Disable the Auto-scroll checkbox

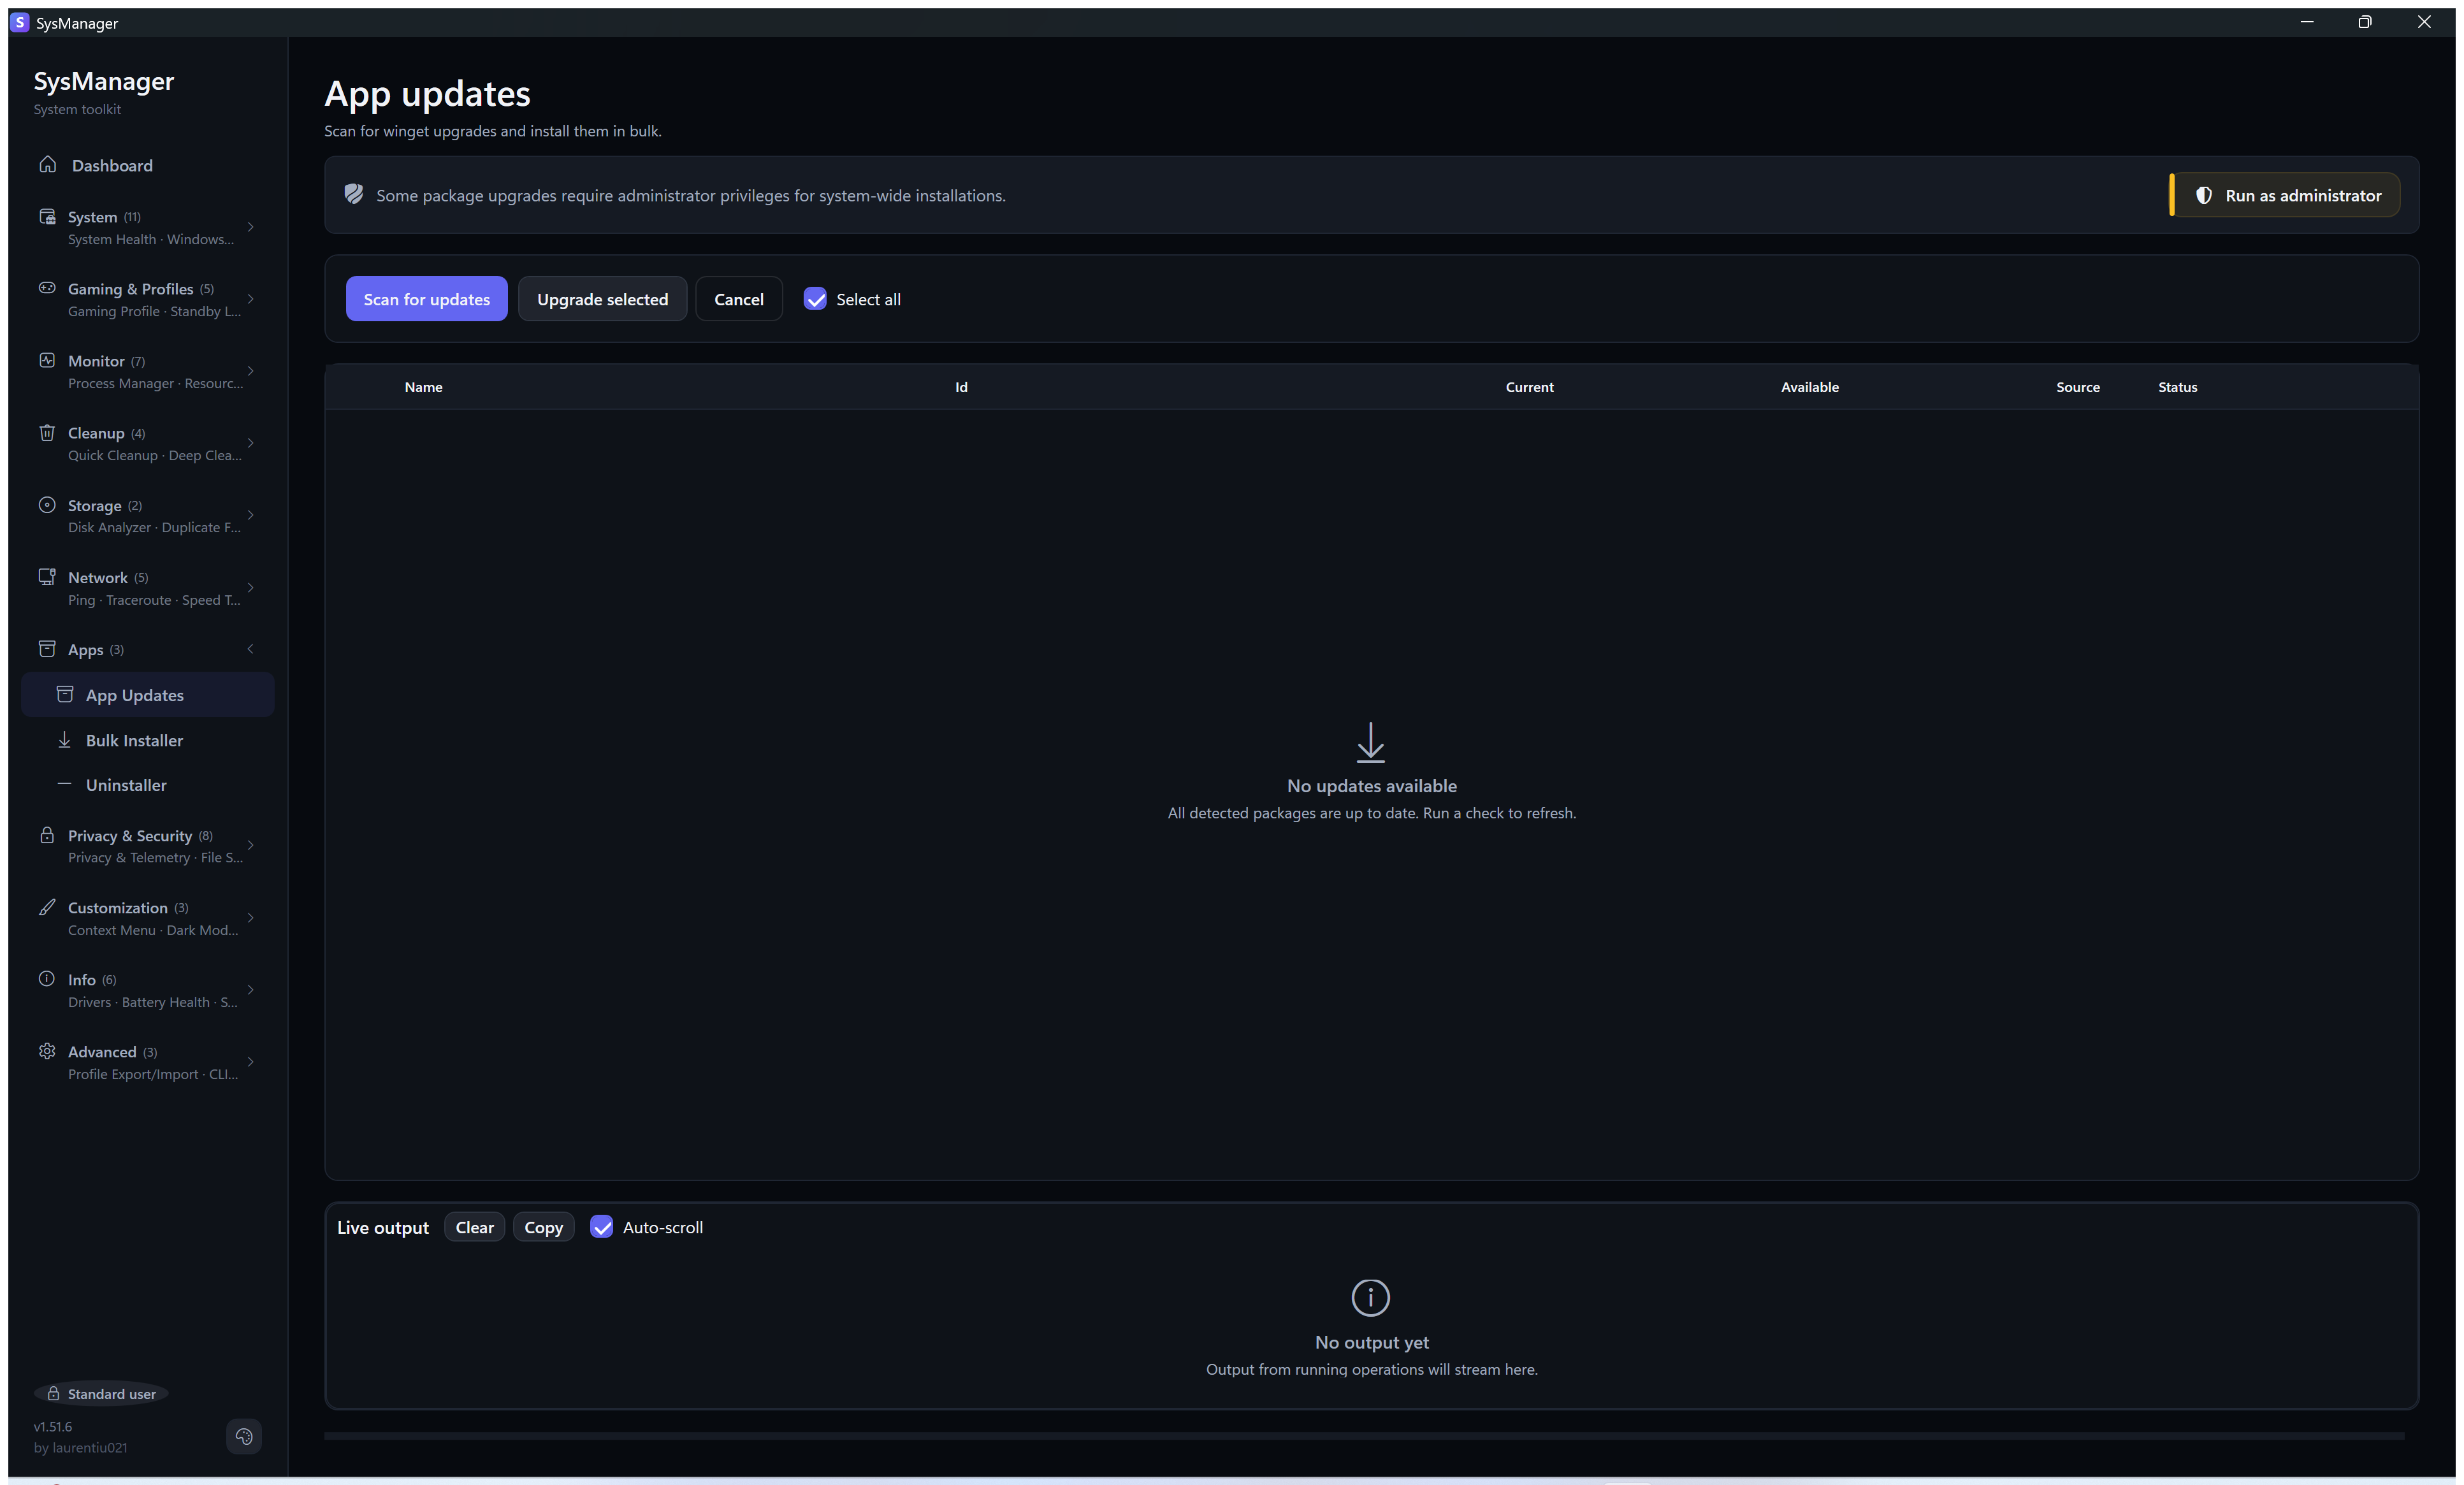(x=602, y=1227)
